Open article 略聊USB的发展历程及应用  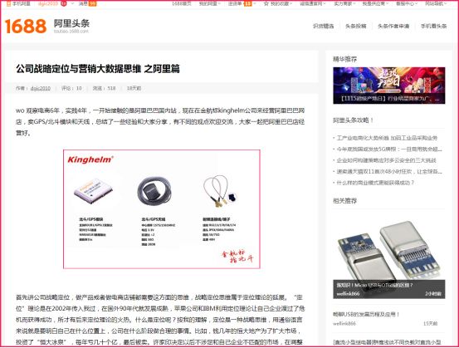366,314
